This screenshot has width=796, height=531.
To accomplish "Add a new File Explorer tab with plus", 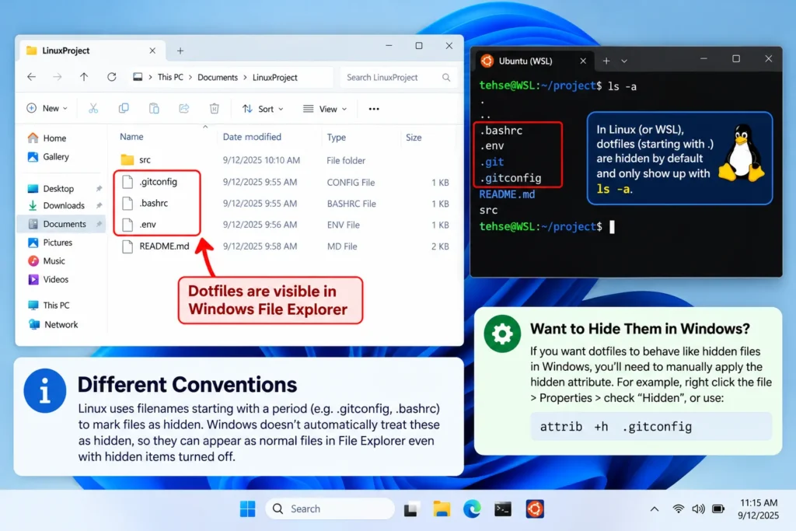I will click(180, 51).
